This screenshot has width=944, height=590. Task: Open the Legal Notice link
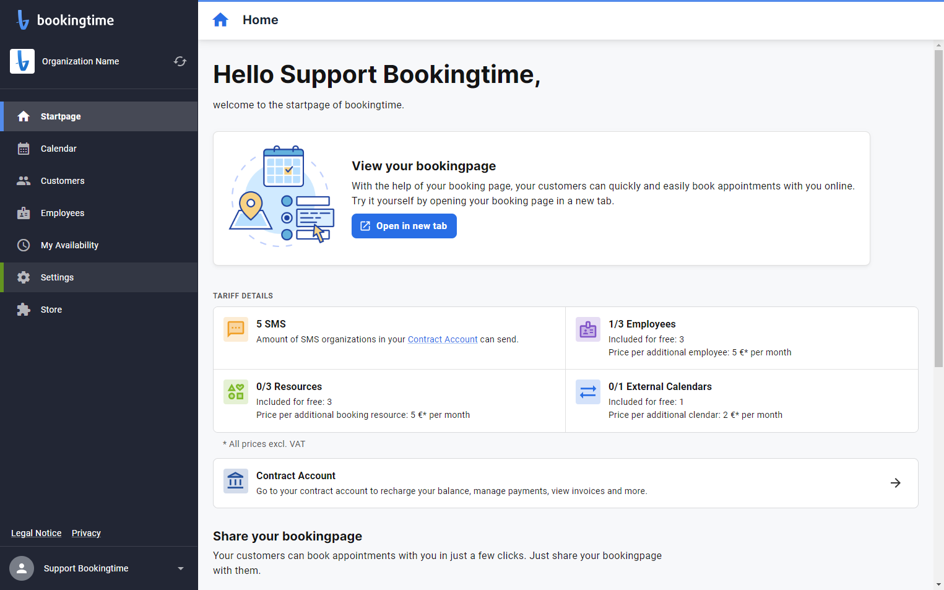pos(37,533)
